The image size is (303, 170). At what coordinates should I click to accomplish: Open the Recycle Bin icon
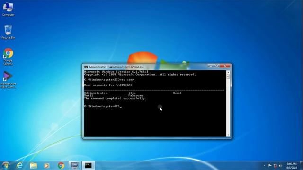[8, 32]
